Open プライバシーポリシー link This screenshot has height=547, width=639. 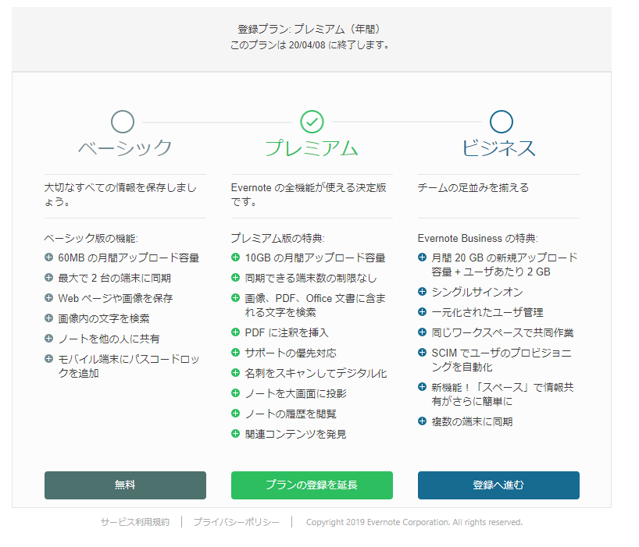pos(237,522)
